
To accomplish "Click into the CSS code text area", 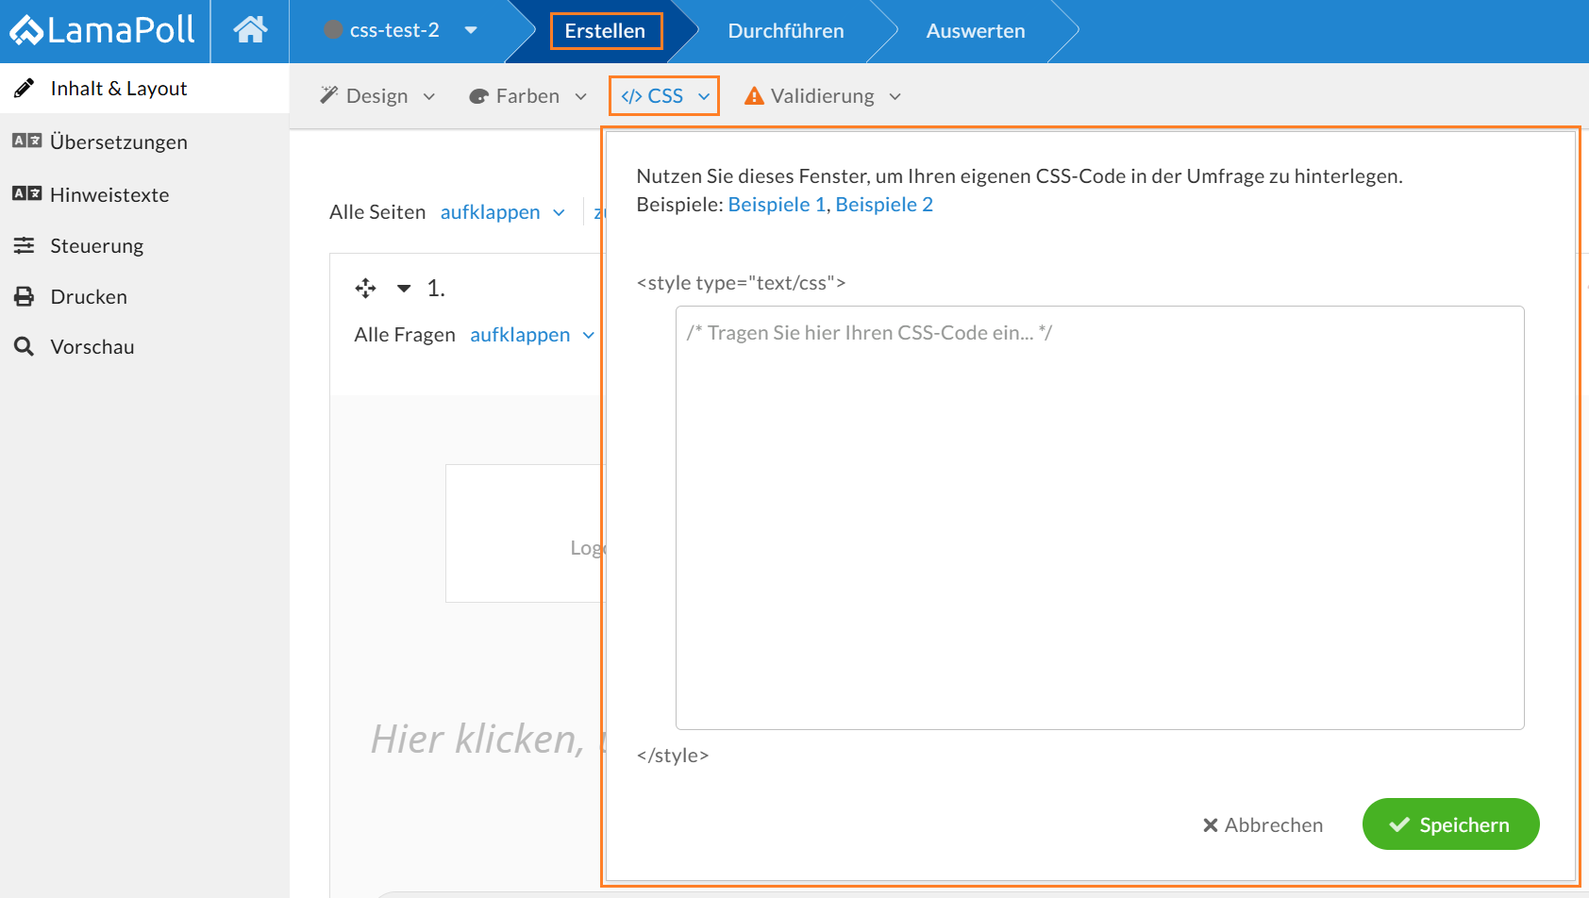I will pos(1100,518).
